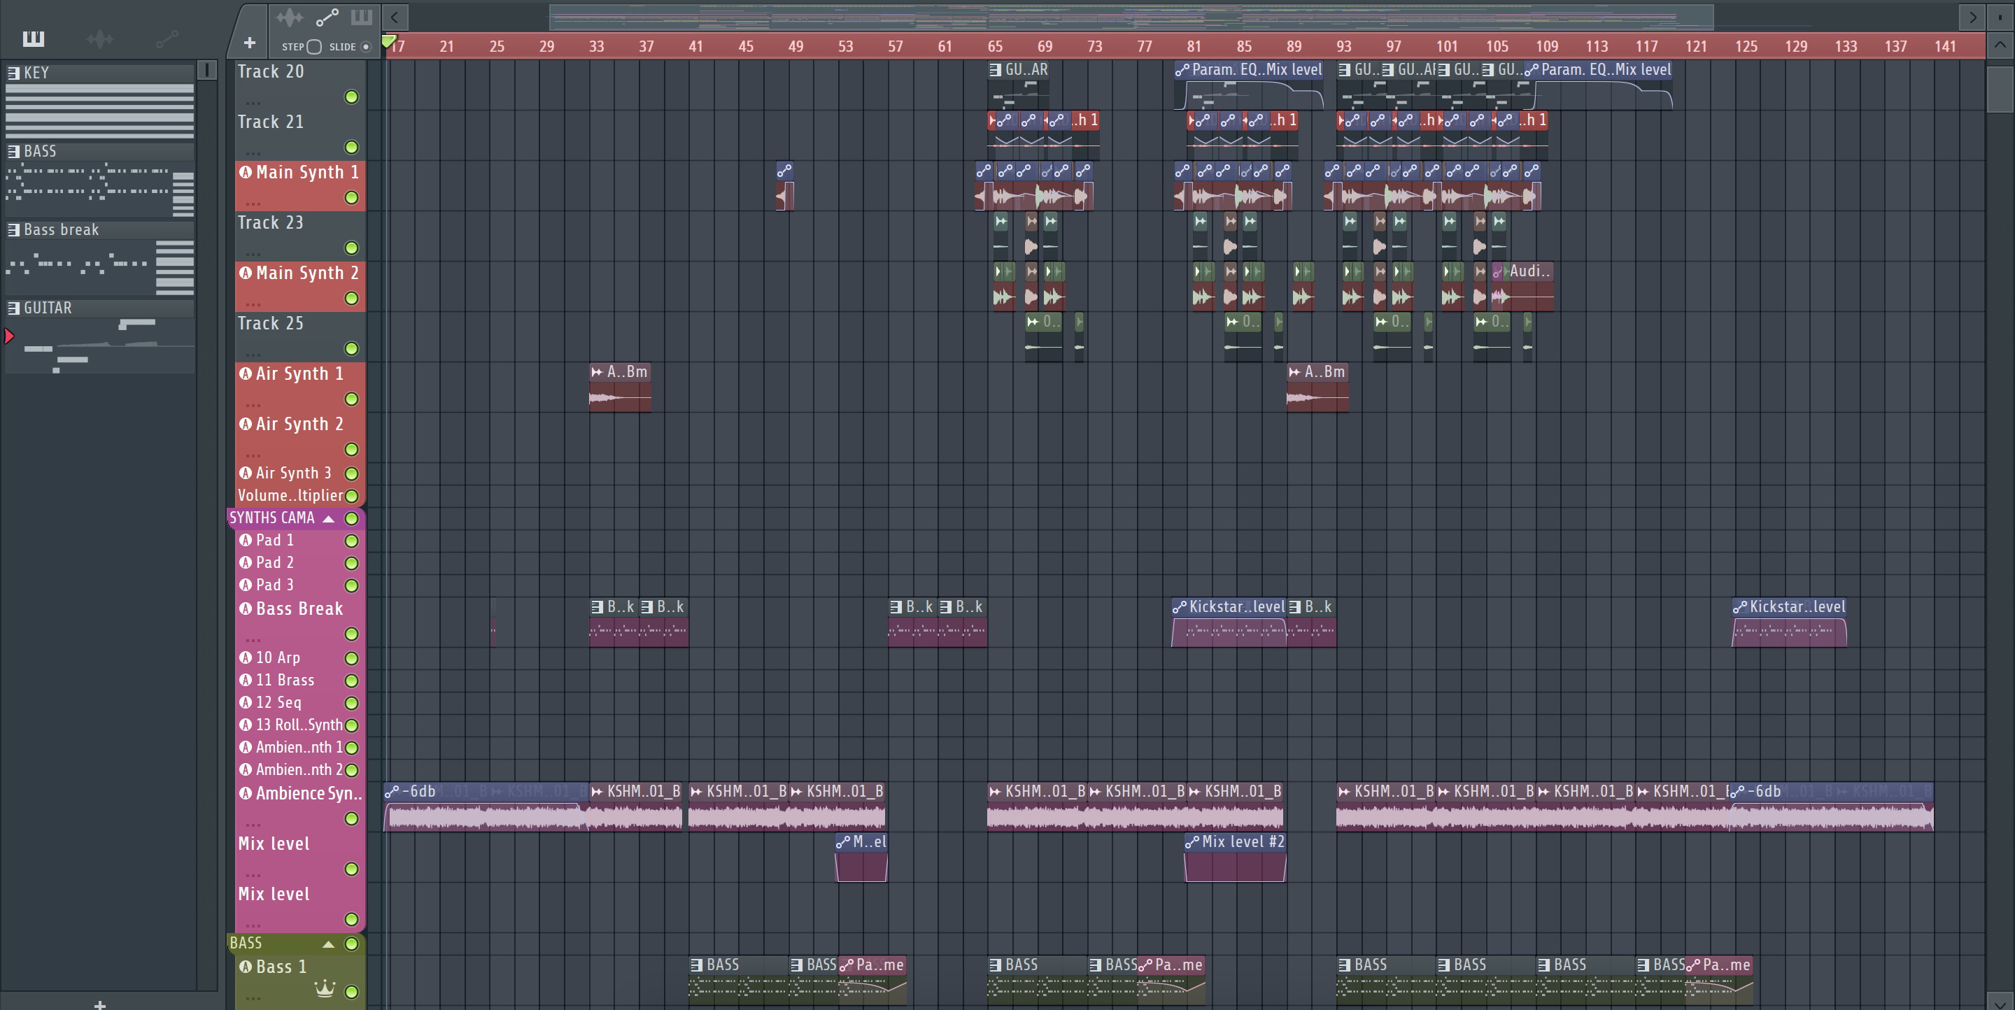Click the picker panel scrollbar handle
Viewport: 2015px width, 1010px height.
tap(206, 71)
